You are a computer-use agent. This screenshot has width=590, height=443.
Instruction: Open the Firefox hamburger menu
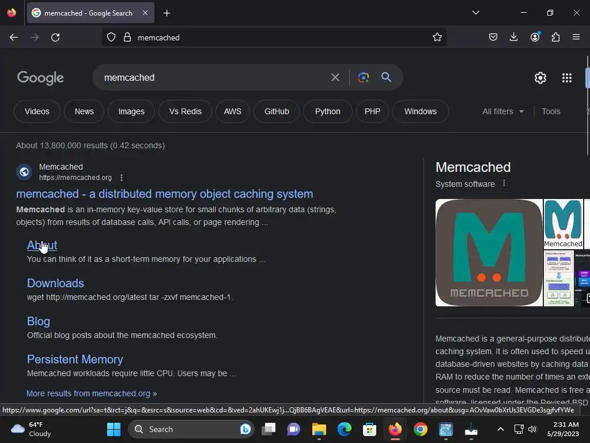(x=576, y=37)
